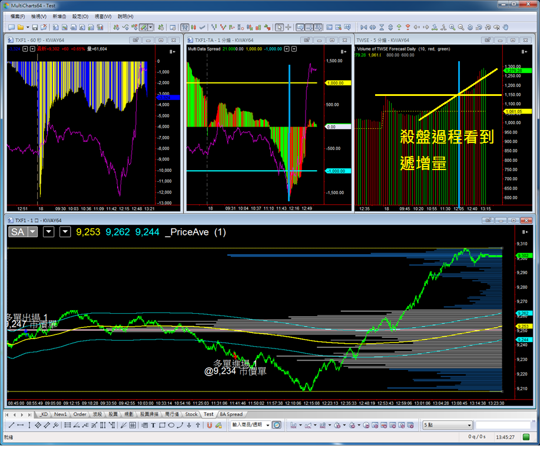The width and height of the screenshot is (540, 452).
Task: Open the 輸入商品/週期 symbol dropdown
Action: (x=267, y=425)
